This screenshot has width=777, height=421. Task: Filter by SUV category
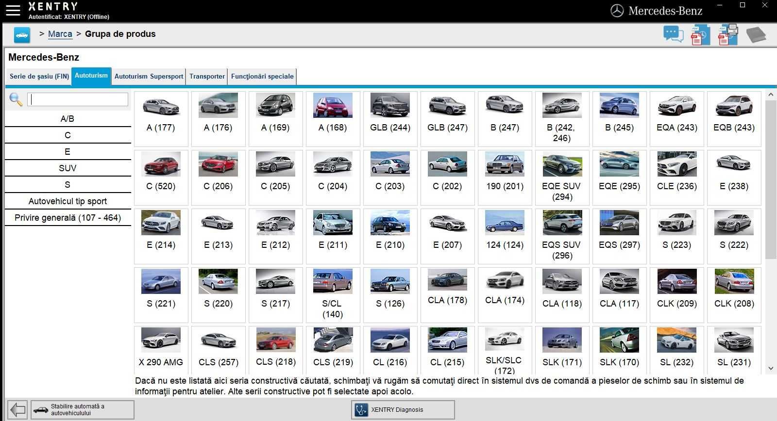[x=68, y=168]
